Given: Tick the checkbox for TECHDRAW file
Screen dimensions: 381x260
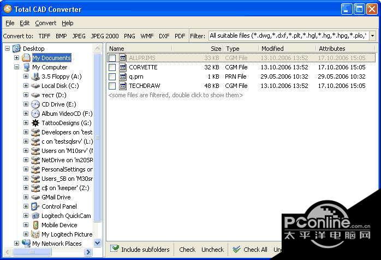Looking at the screenshot, I should 112,86.
